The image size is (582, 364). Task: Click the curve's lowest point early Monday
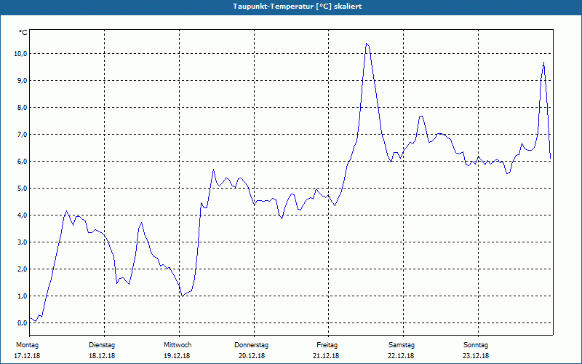coord(36,321)
